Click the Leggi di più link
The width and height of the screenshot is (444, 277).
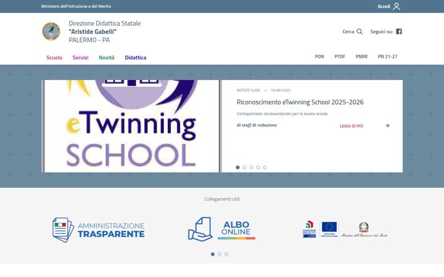click(x=351, y=126)
